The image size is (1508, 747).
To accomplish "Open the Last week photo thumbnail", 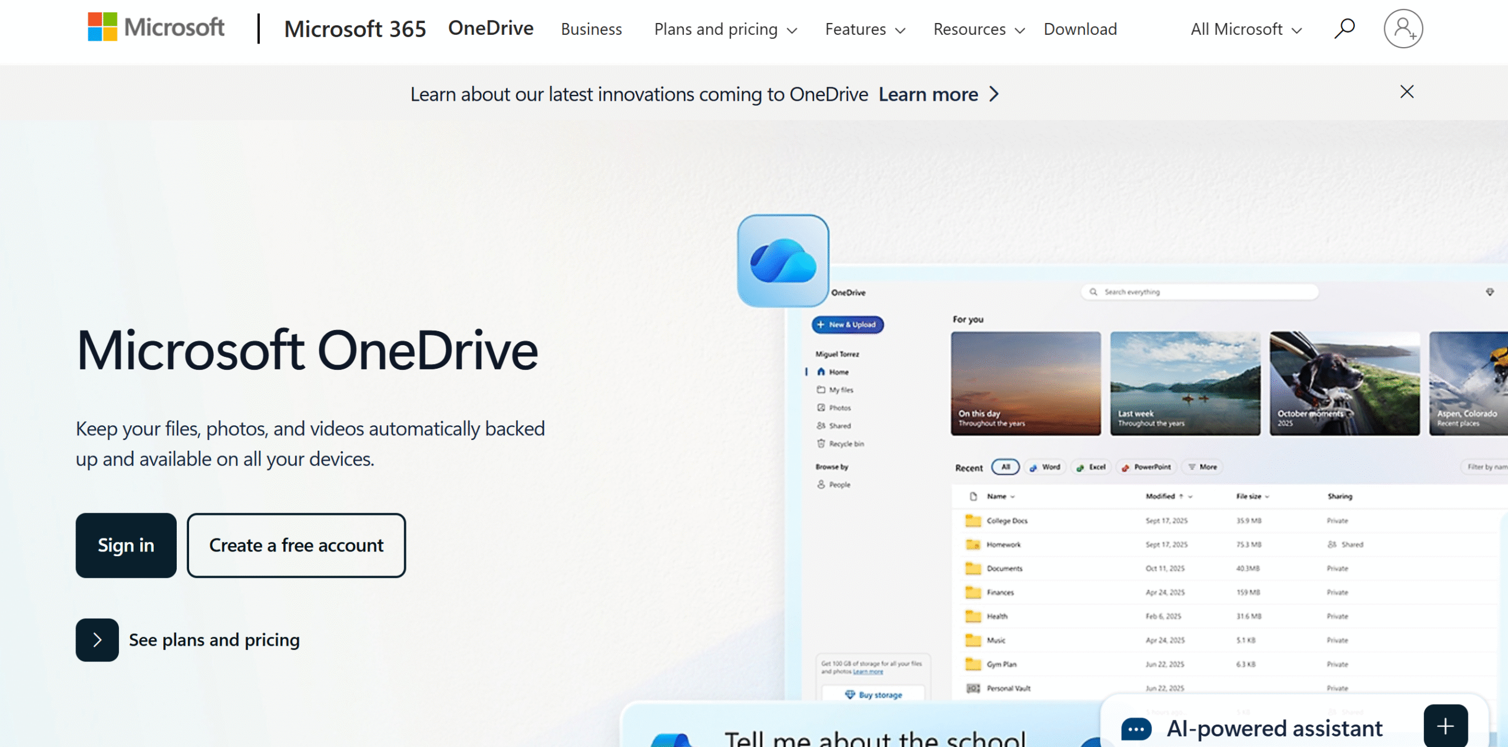I will pos(1185,384).
